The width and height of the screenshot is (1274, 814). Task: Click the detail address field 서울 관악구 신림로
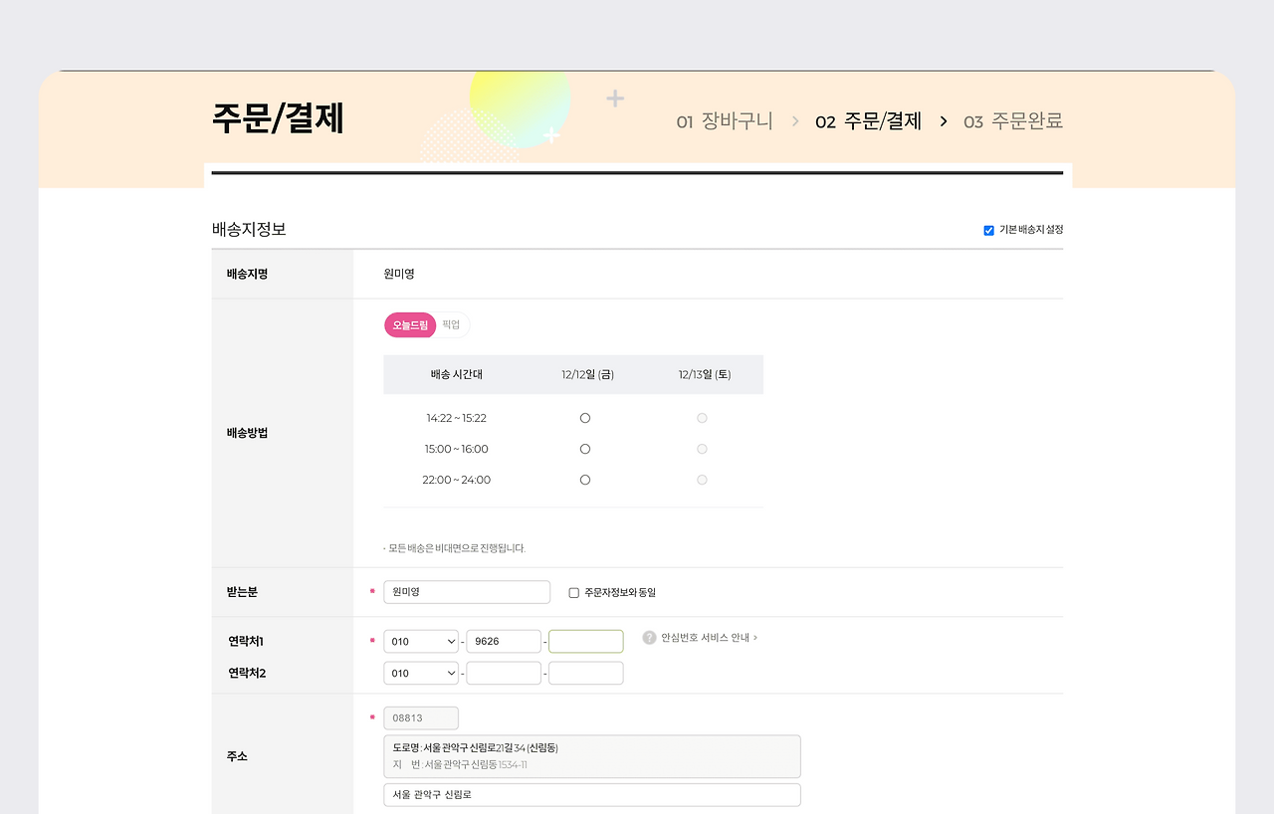tap(592, 795)
